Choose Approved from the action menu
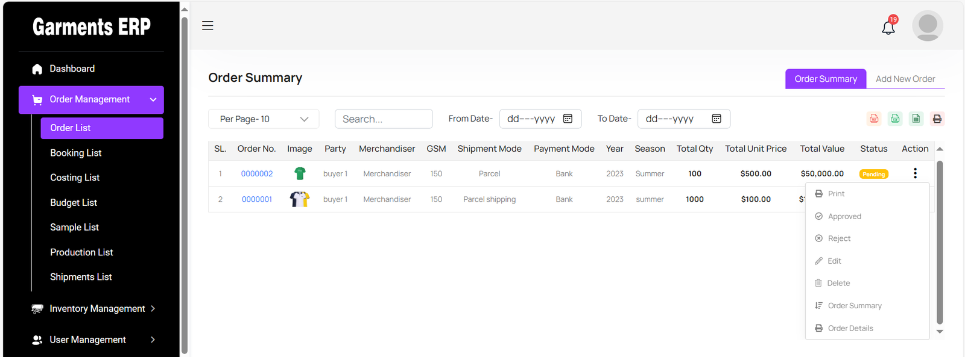Image resolution: width=965 pixels, height=357 pixels. click(844, 216)
